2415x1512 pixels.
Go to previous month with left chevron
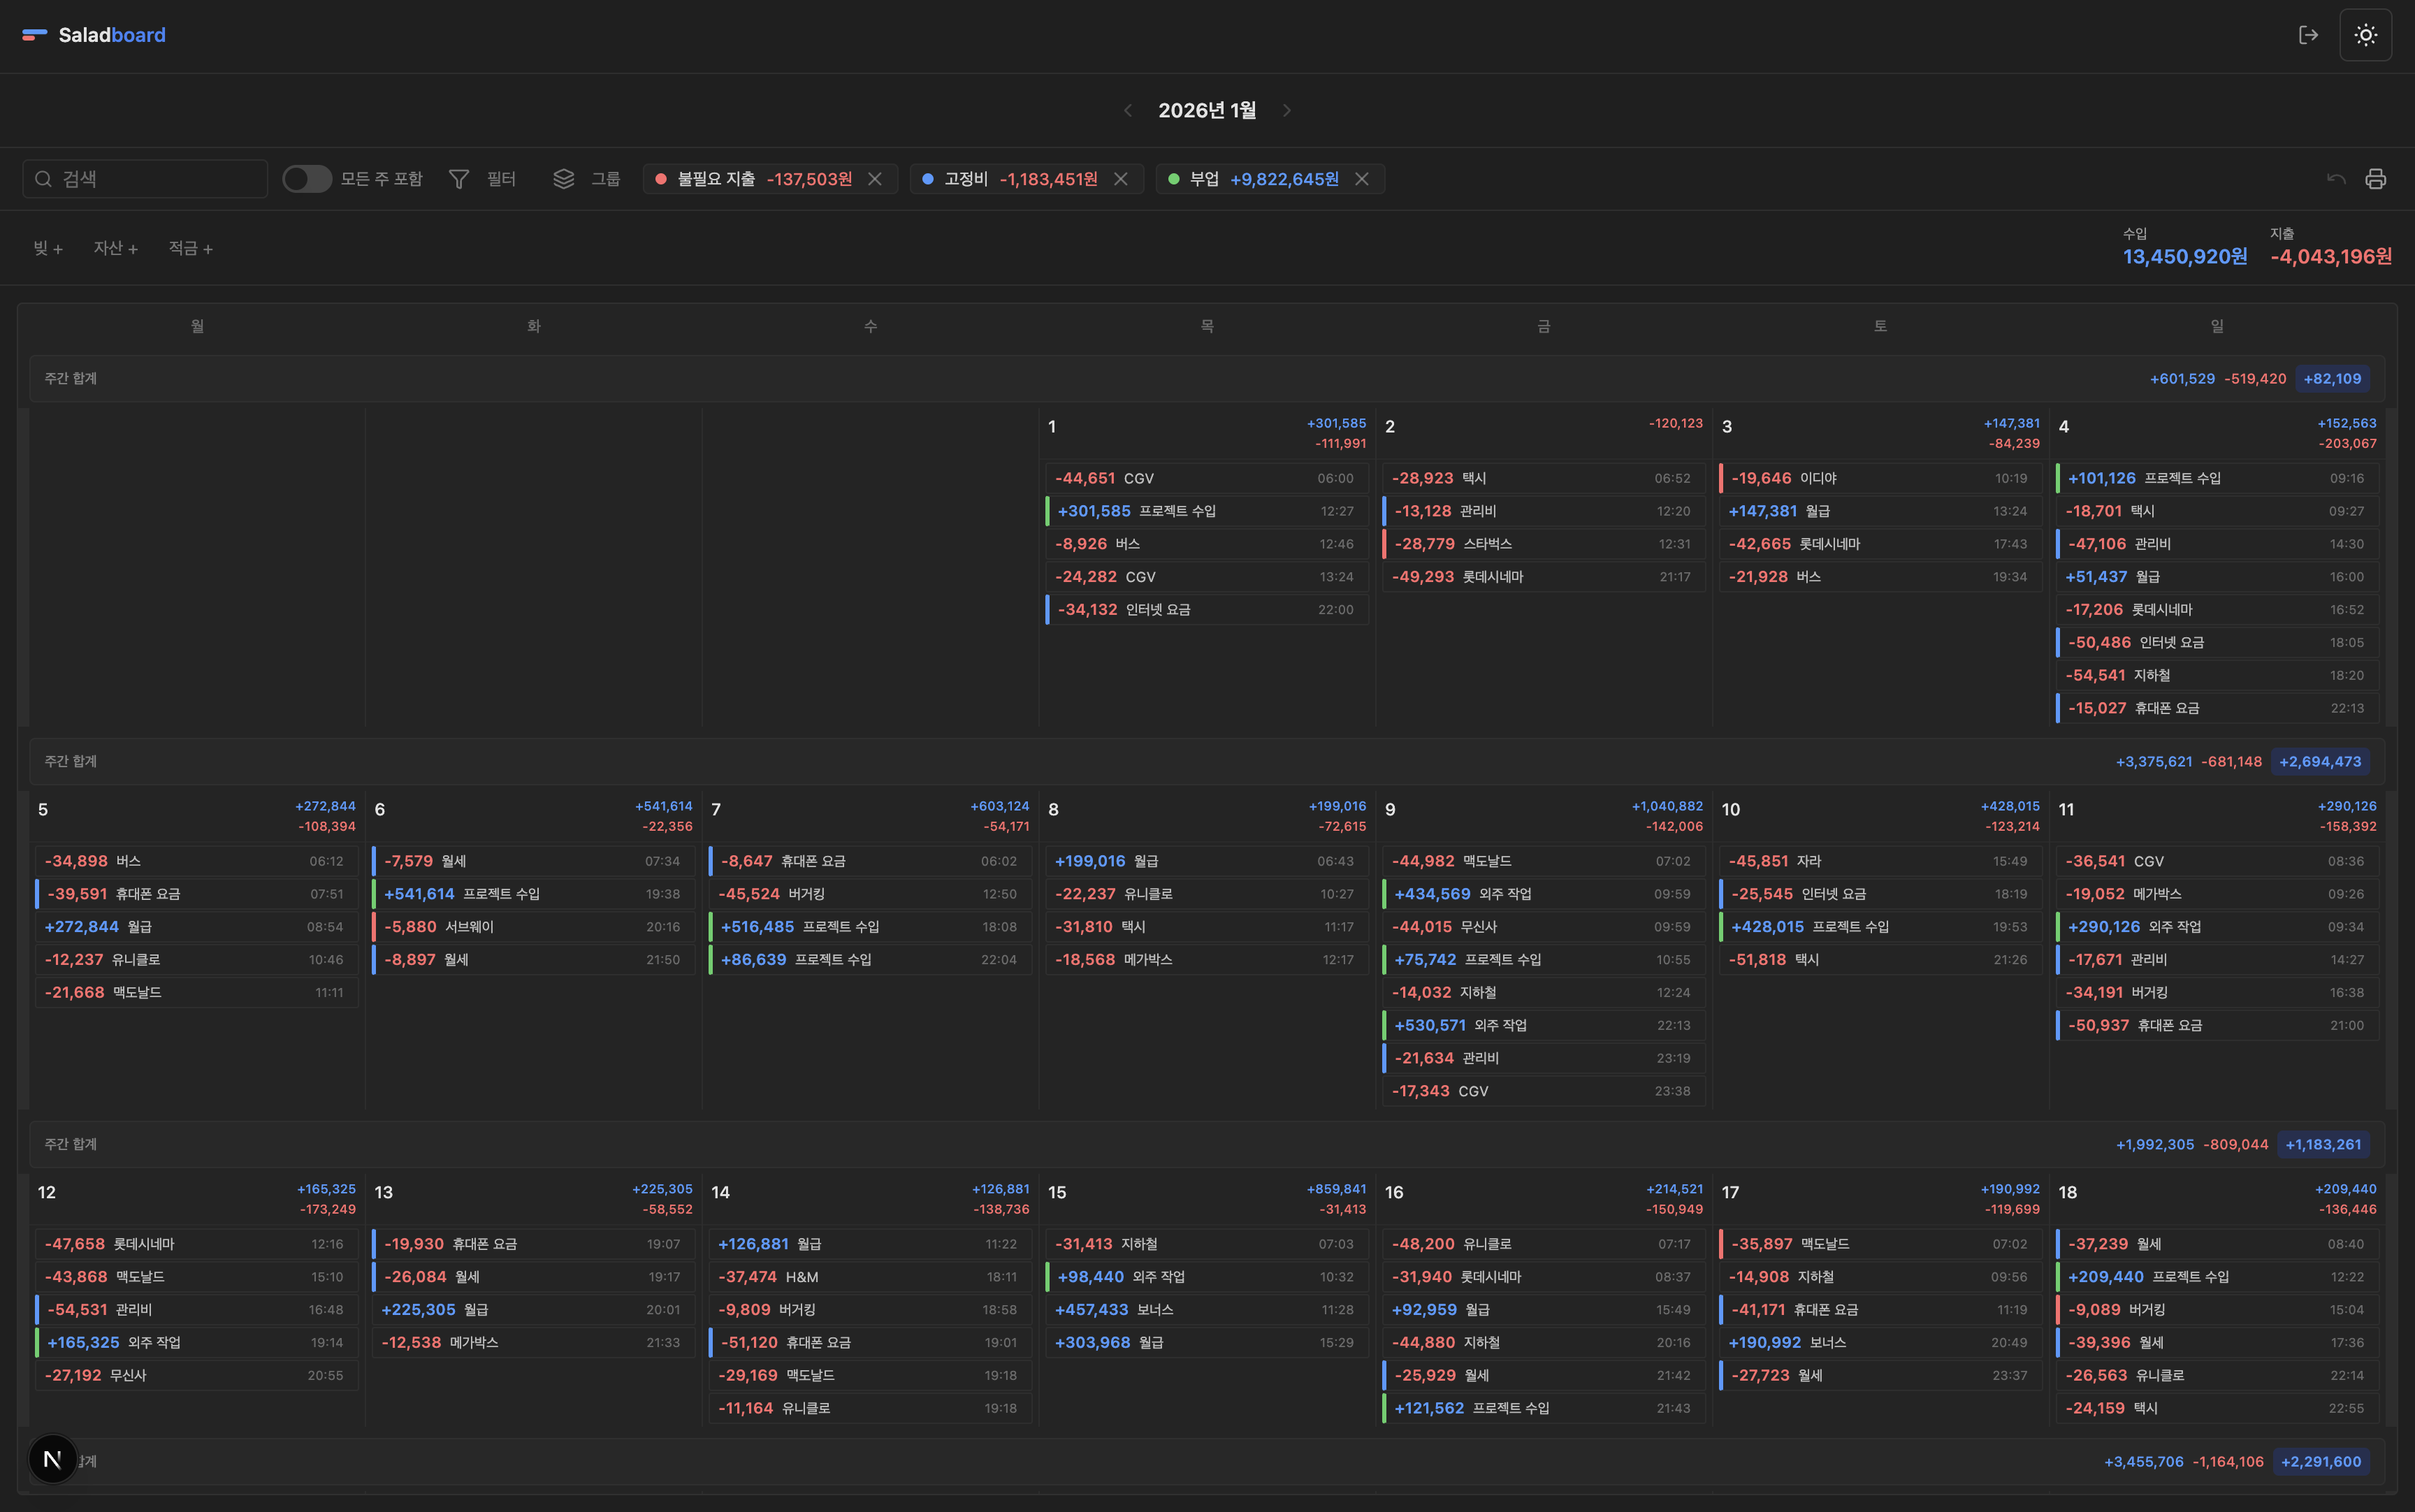point(1128,110)
